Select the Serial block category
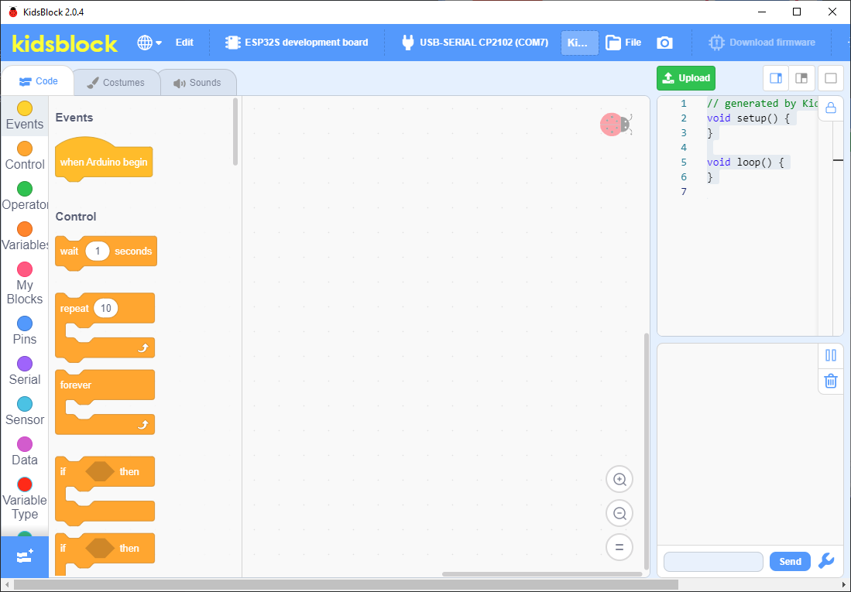Screen dimensions: 851x592 pos(25,371)
